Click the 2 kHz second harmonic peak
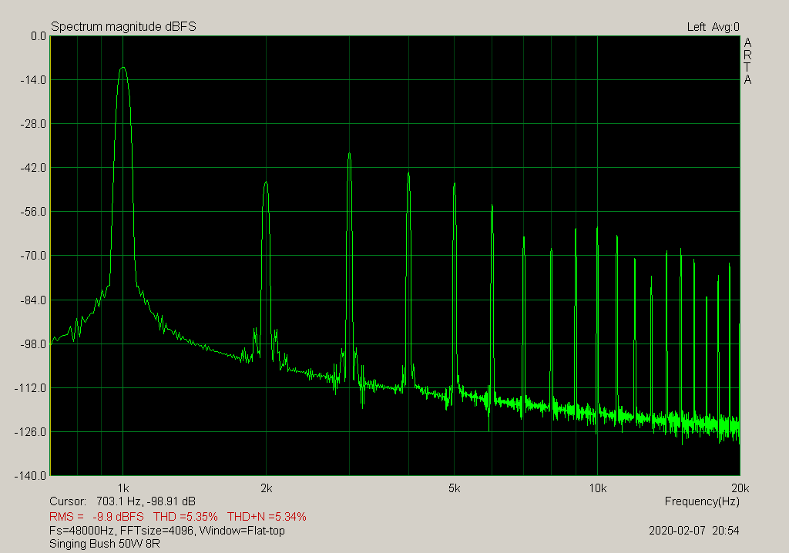The image size is (789, 553). (266, 183)
